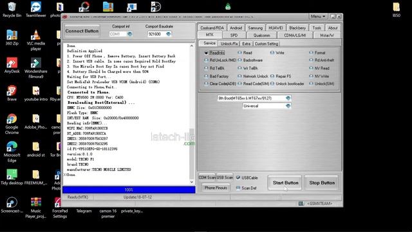Open the Universal model dropdown

coord(288,106)
